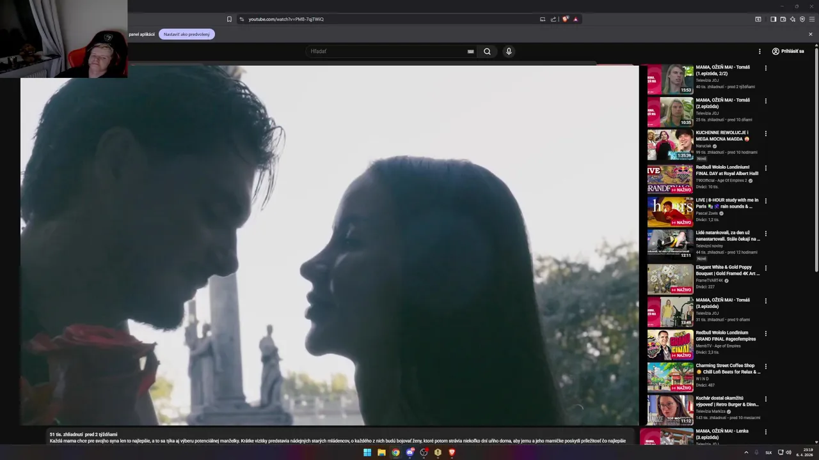819x460 pixels.
Task: Click the Brave Rewards triangle icon
Action: (575, 19)
